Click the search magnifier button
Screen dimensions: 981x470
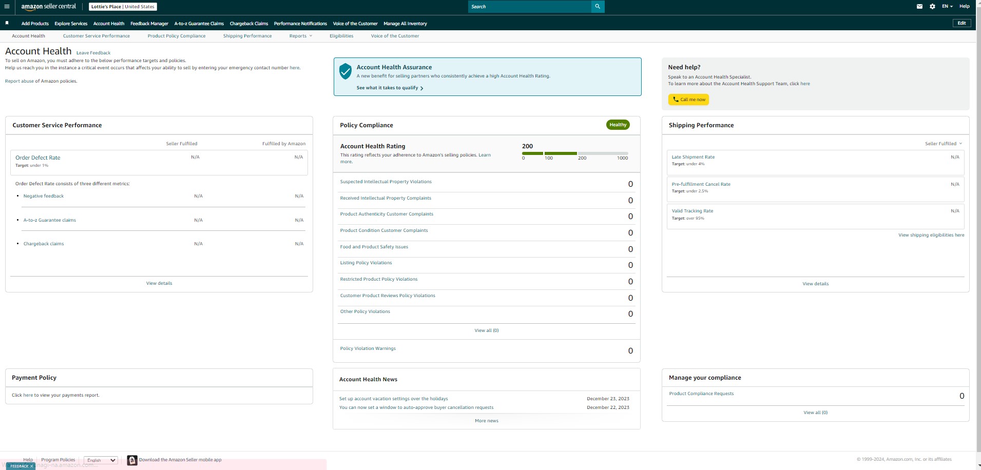pos(598,7)
